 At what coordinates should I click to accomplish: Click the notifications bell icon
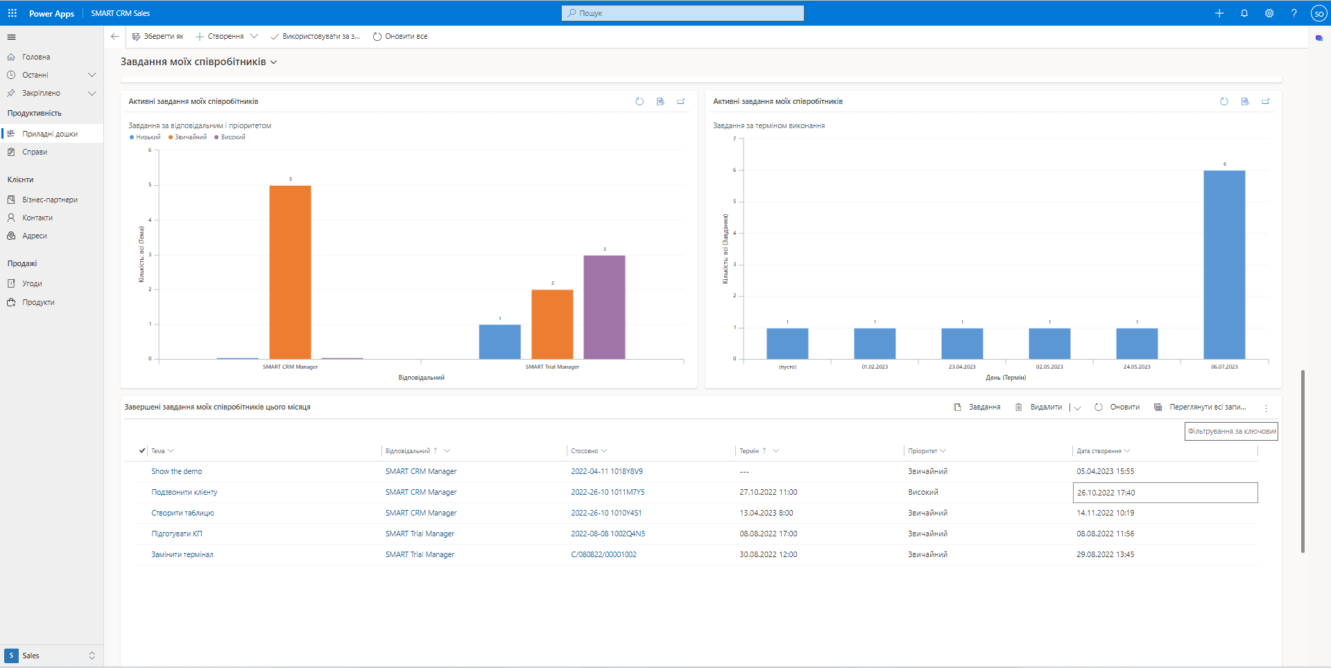click(1244, 13)
